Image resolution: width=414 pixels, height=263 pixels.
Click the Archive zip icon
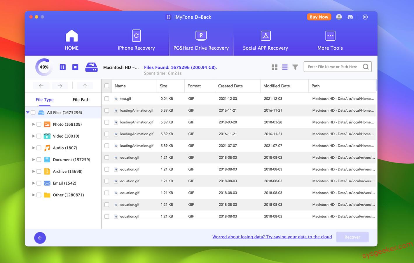coord(47,171)
